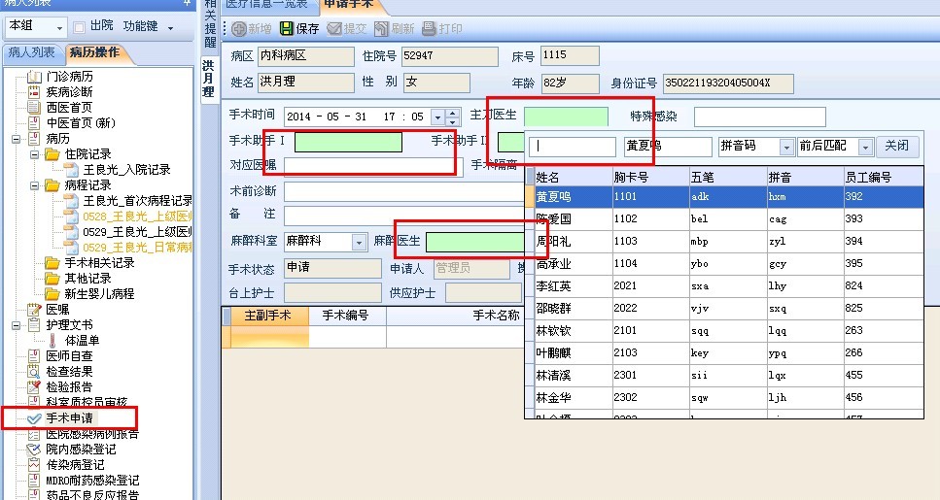Open 疾病诊断 calendar icon in tree
Viewport: 940px width, 500px height.
(x=35, y=92)
